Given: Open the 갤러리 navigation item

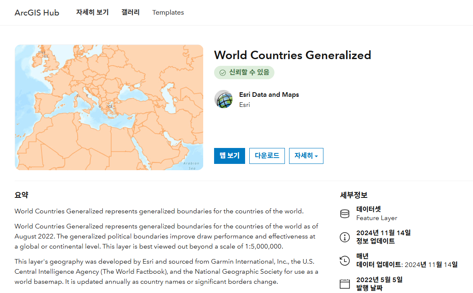Looking at the screenshot, I should coord(130,13).
